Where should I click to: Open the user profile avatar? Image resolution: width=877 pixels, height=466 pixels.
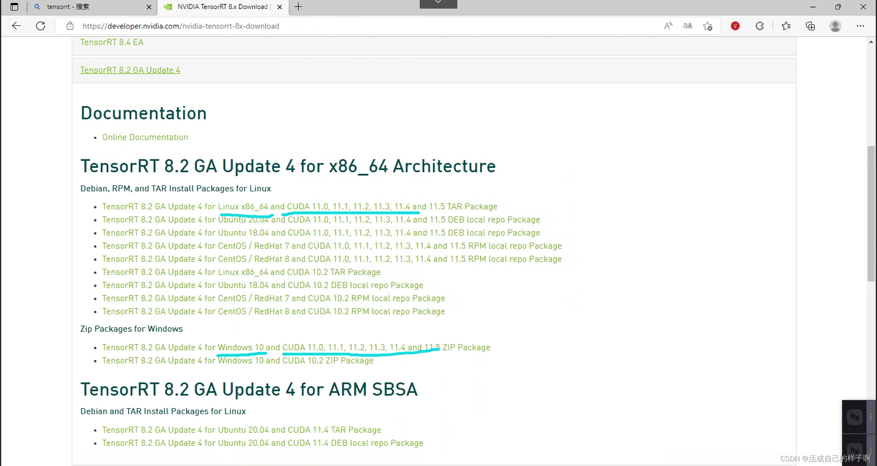tap(835, 26)
